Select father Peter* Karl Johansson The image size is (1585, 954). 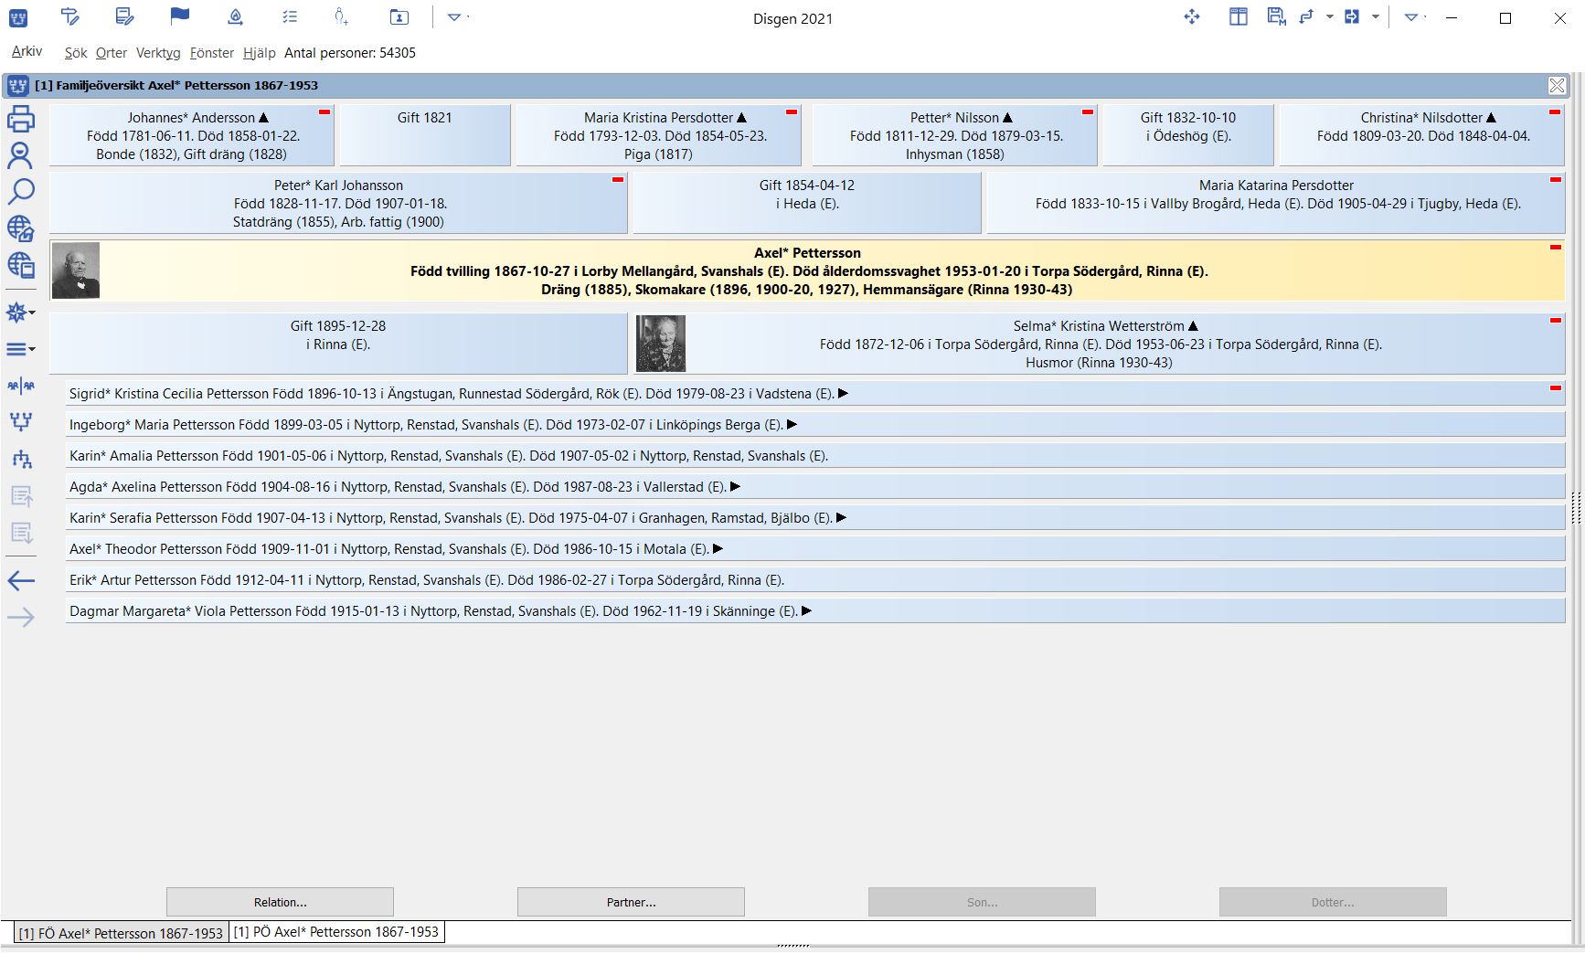pyautogui.click(x=338, y=204)
